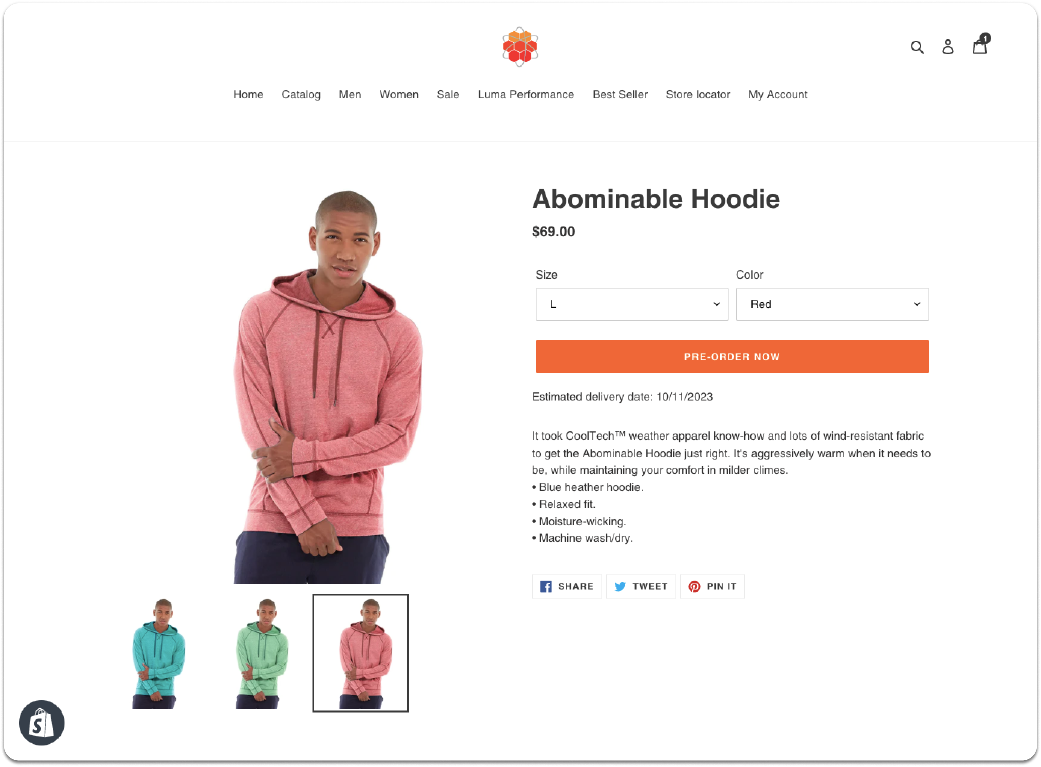Tweet product via Twitter bird icon
1041x767 pixels.
[x=620, y=586]
